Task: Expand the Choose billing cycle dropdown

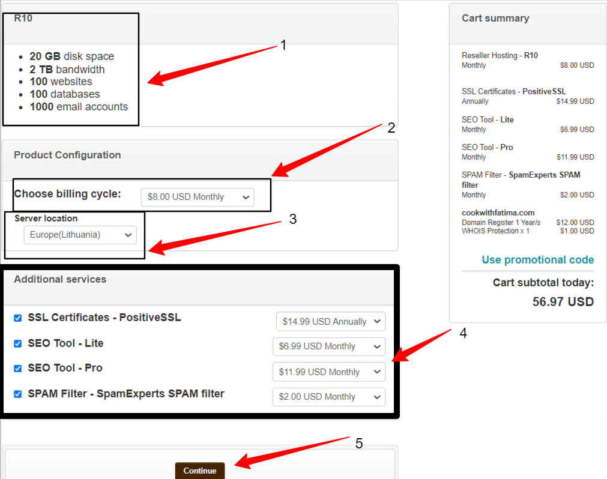Action: (197, 196)
